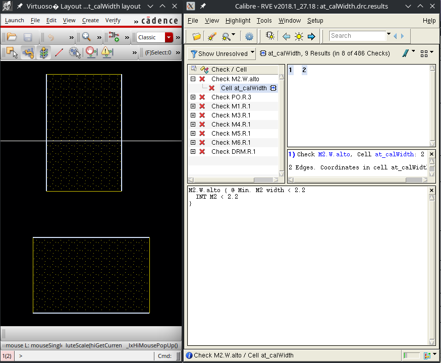Click the Calibre settings gear icon
The image size is (441, 363).
(249, 36)
